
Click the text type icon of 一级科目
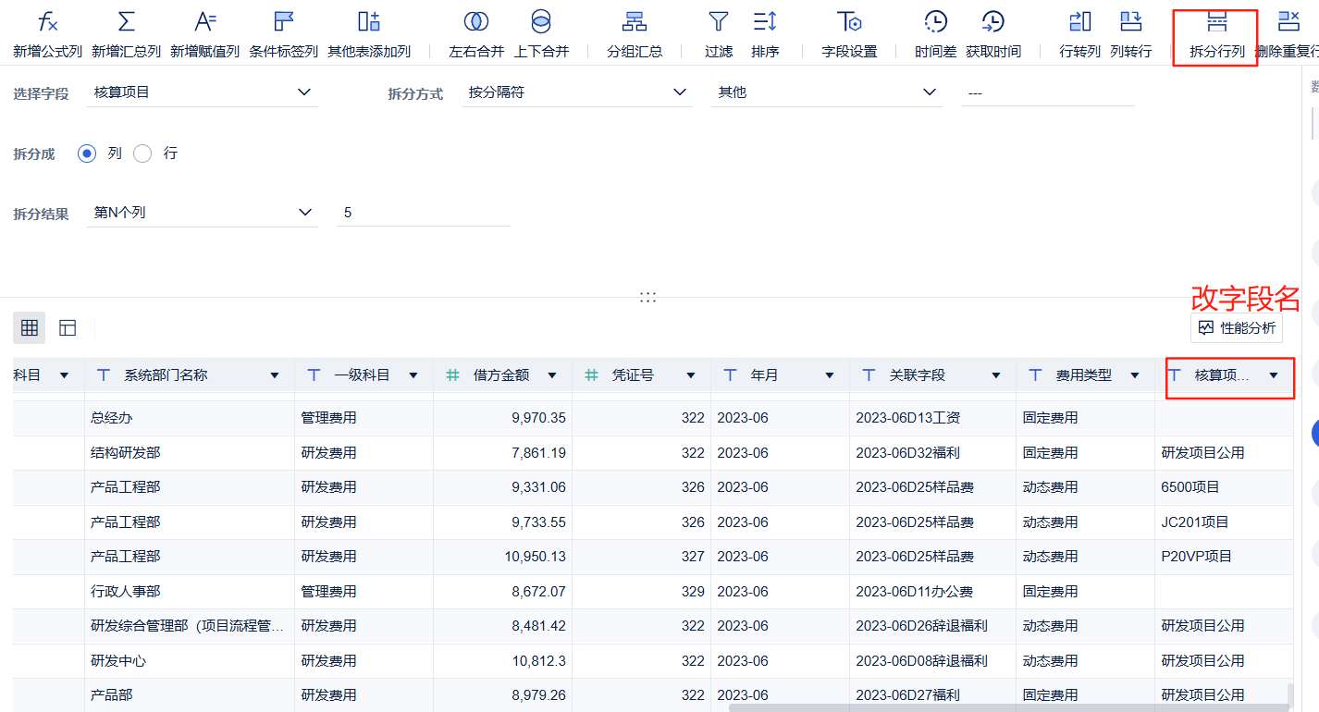tap(314, 375)
